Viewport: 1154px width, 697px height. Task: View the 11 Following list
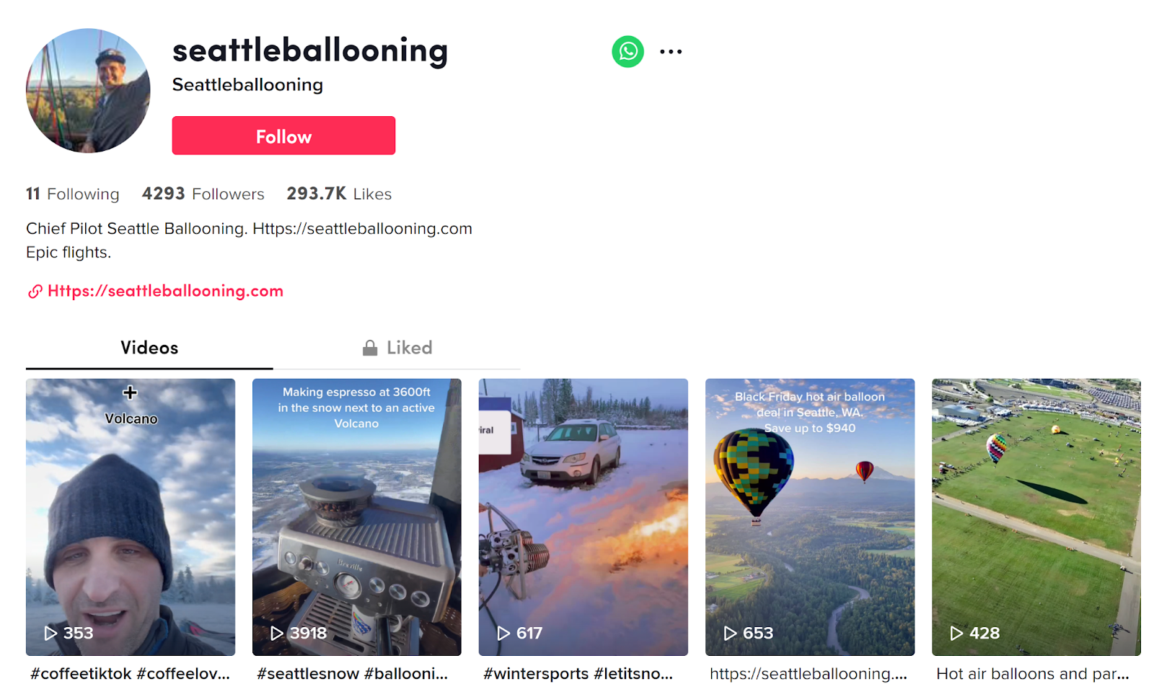(73, 194)
